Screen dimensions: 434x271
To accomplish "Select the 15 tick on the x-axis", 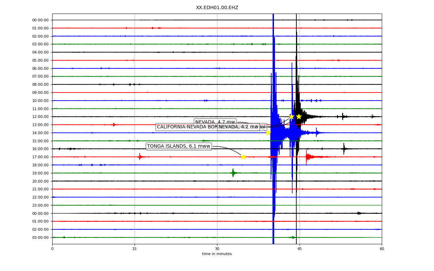I will (x=135, y=249).
